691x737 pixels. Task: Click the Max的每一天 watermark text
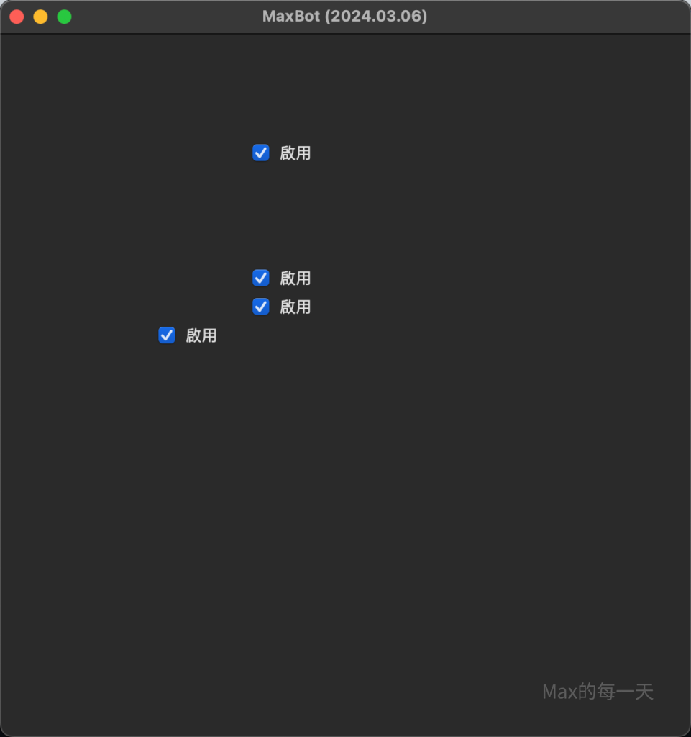point(598,692)
